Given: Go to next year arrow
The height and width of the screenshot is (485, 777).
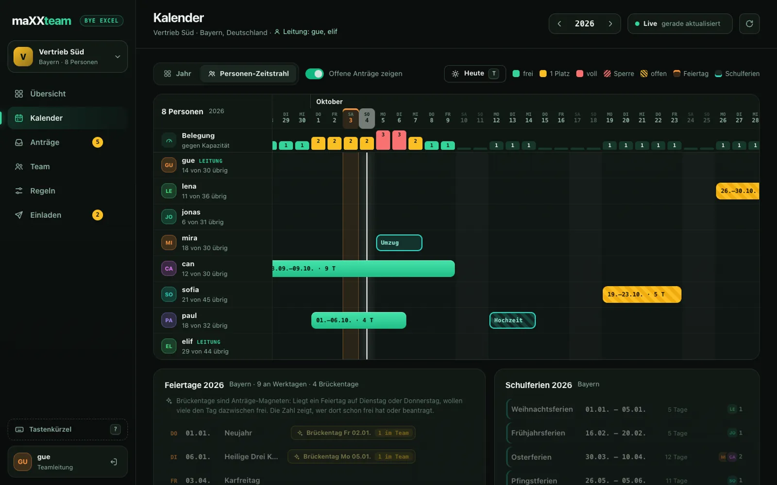Looking at the screenshot, I should pos(610,24).
